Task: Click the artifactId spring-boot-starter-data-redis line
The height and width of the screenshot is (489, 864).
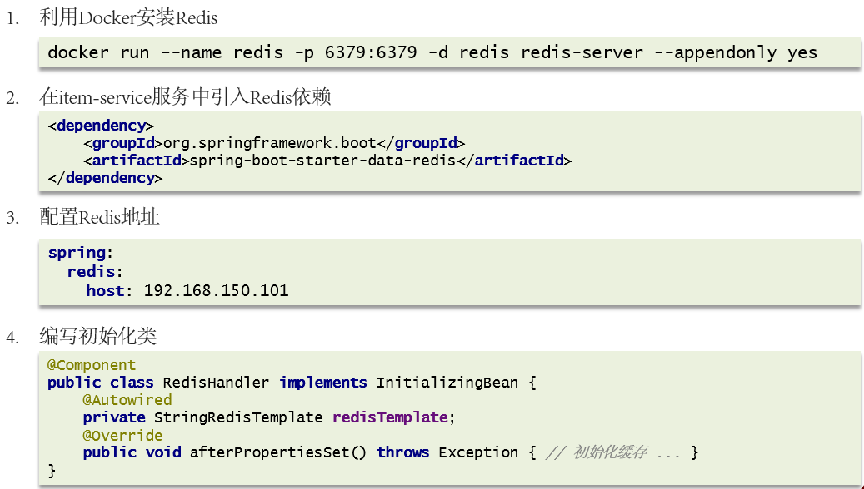Action: pos(328,161)
